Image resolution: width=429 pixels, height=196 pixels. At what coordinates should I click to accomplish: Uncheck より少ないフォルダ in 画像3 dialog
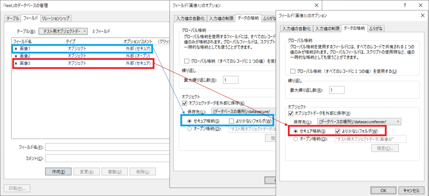pyautogui.click(x=338, y=131)
